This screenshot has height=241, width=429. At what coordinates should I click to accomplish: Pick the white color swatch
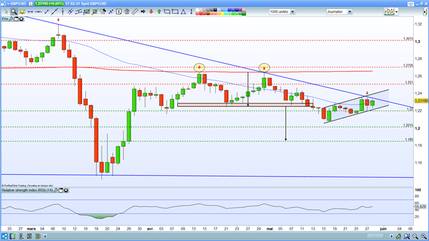tap(197, 10)
